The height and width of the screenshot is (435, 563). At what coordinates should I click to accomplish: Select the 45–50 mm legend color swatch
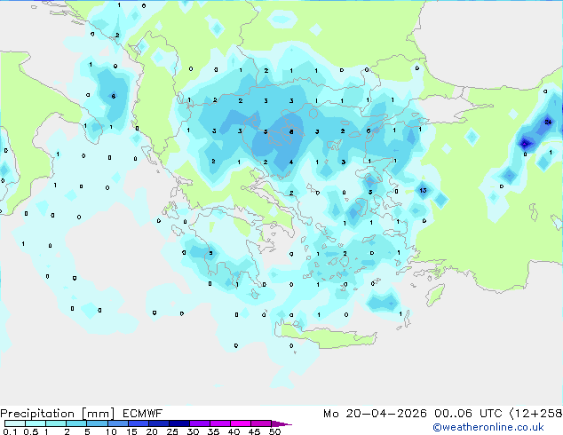pyautogui.click(x=261, y=423)
